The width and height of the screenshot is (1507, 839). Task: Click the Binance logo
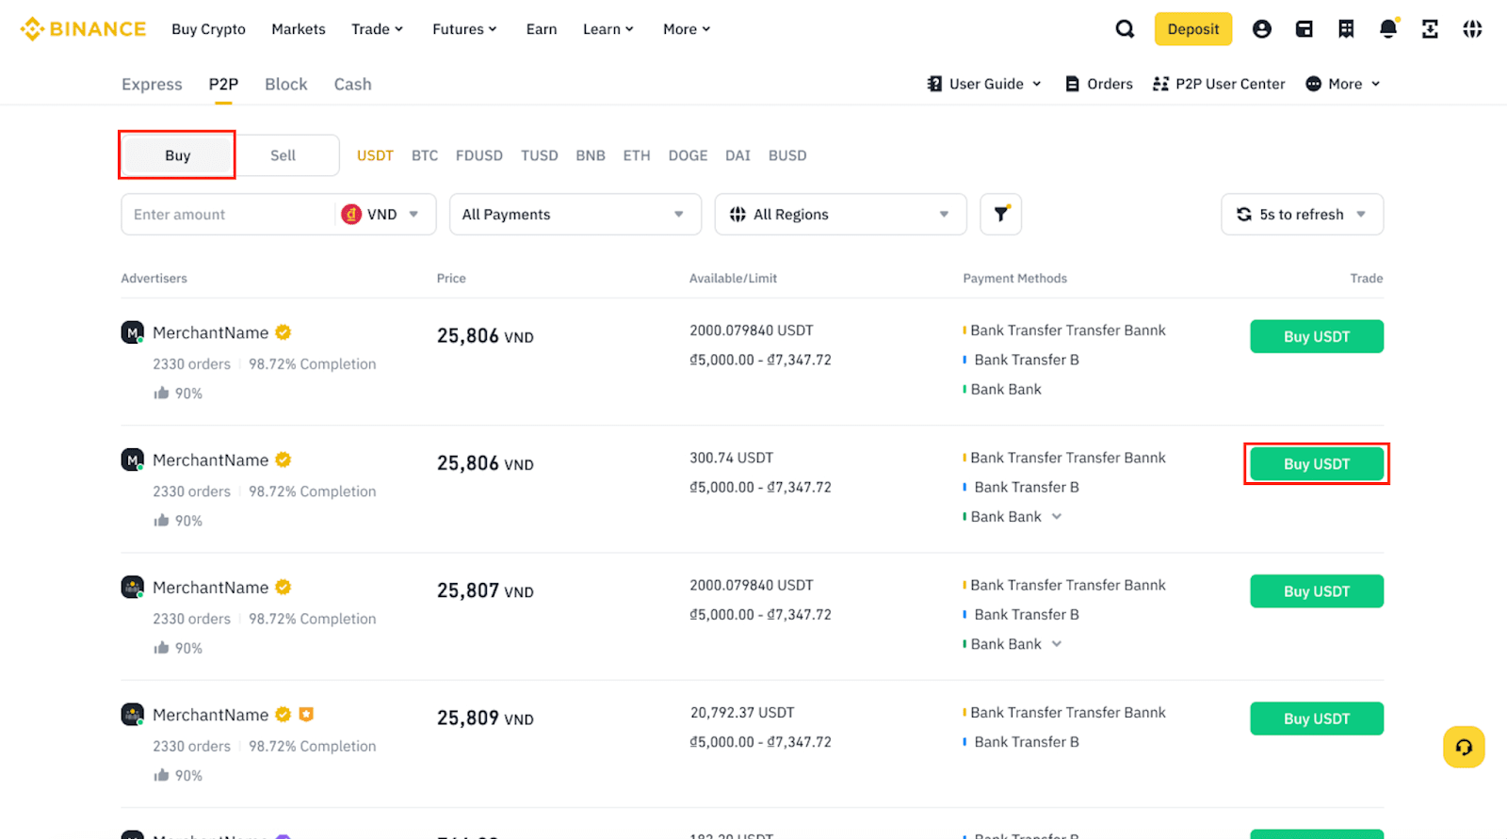83,29
